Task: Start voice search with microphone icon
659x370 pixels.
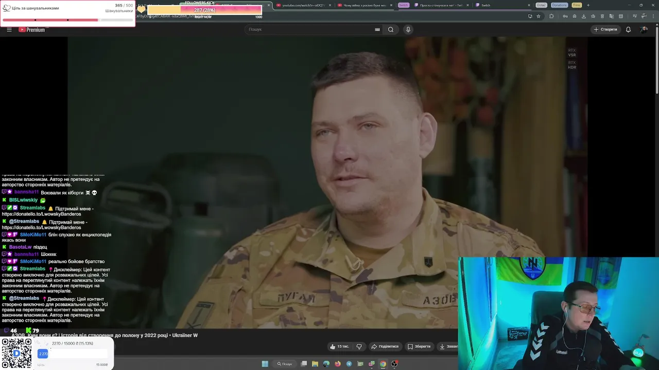Action: click(408, 29)
